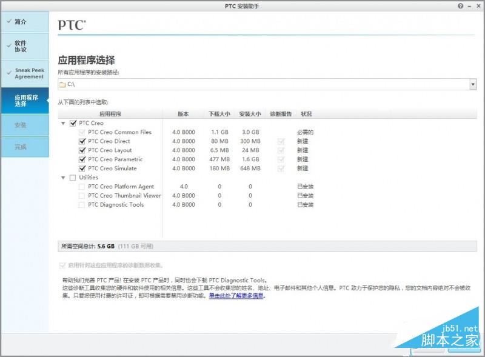Select the PTC Creo Direct row label
The width and height of the screenshot is (485, 357).
[109, 141]
